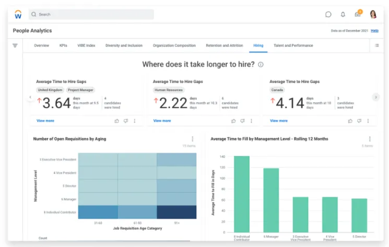Thumbs up the United Kingdom hire gap card
This screenshot has width=389, height=247.
point(116,121)
